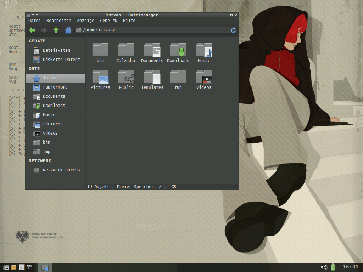The width and height of the screenshot is (363, 272).
Task: Click the window menu icon in title bar
Action: click(x=28, y=15)
